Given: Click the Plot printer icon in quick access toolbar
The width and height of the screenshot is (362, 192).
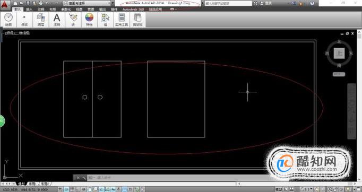Looking at the screenshot, I should click(41, 3).
